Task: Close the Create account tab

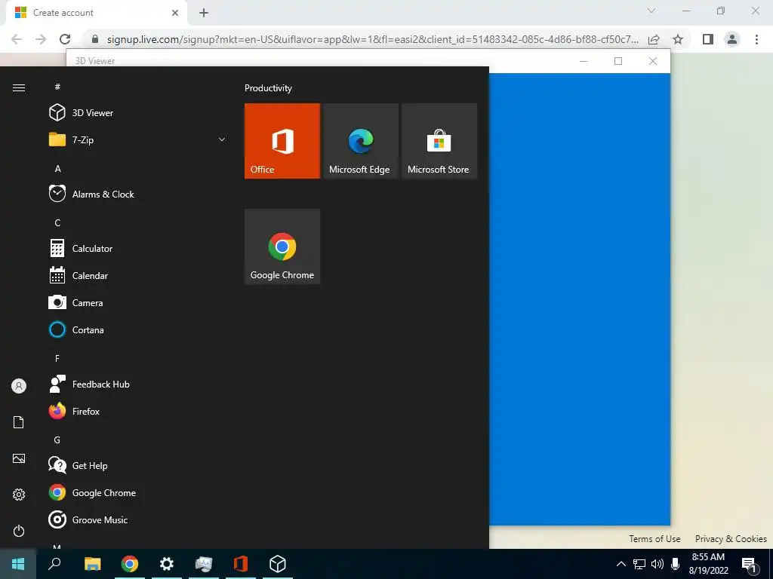Action: click(x=175, y=13)
